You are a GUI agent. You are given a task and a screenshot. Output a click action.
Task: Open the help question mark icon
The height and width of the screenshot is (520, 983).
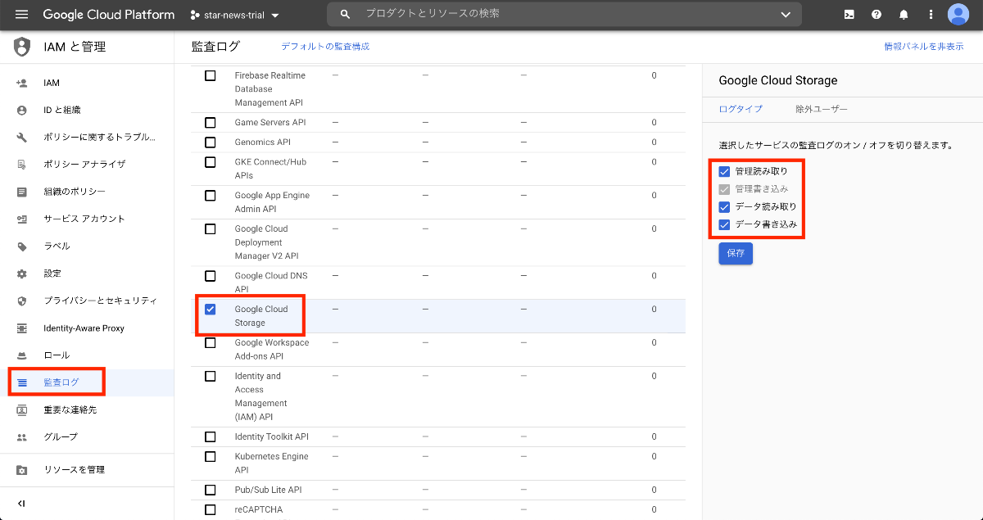877,15
